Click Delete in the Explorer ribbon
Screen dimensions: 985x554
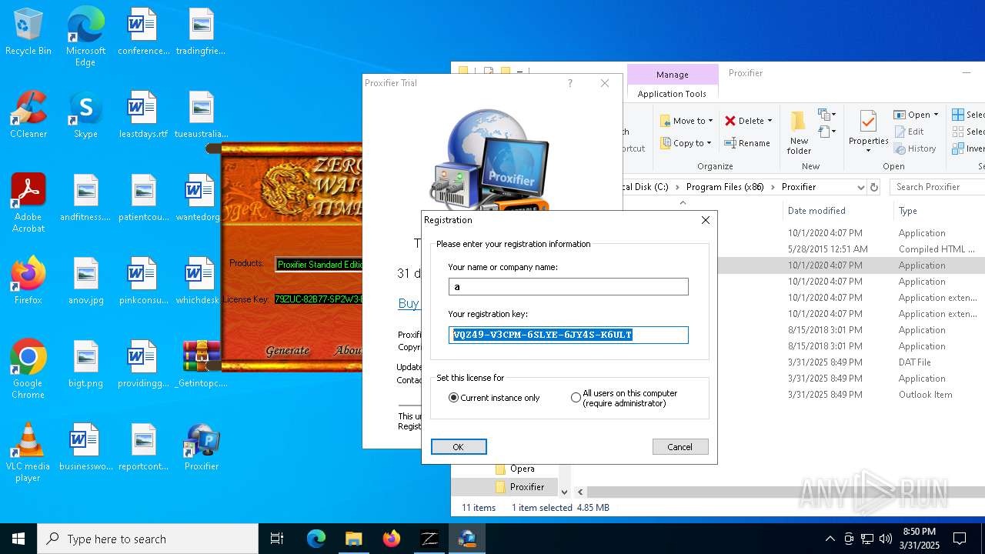click(749, 121)
